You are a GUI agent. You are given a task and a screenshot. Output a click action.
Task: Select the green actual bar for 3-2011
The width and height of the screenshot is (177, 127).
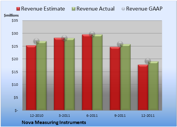70,74
